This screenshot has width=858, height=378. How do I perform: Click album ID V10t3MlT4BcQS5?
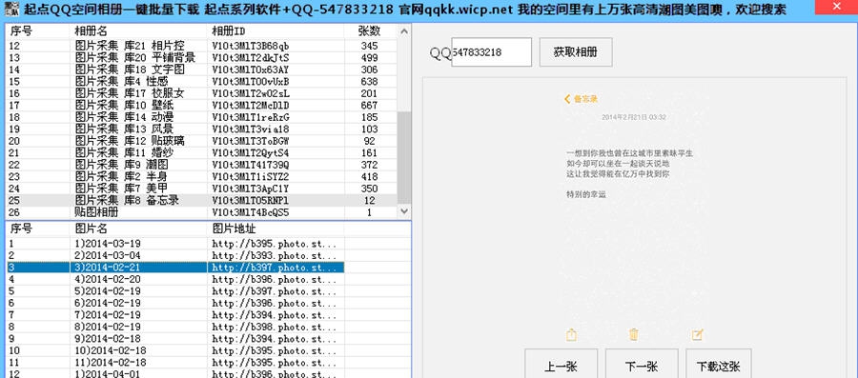click(x=251, y=212)
